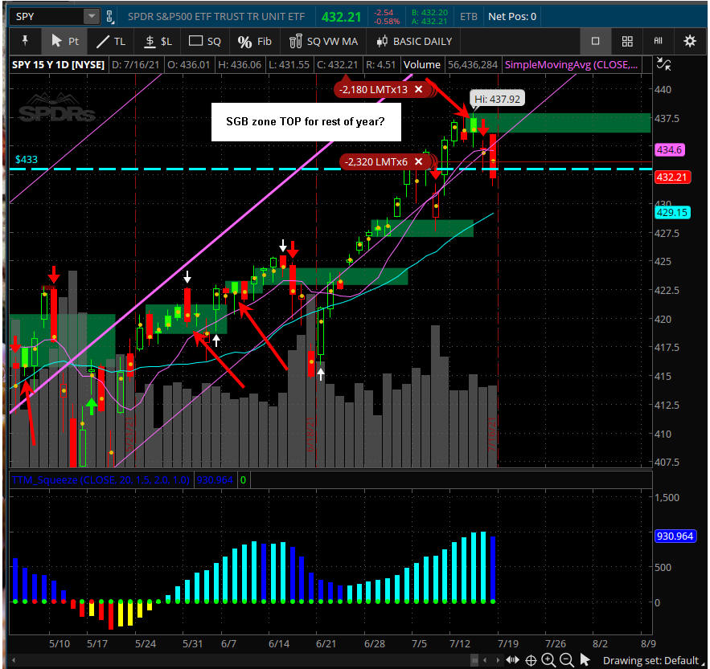Click the time axis scroll handle
Image resolution: width=710 pixels, height=669 pixels.
(474, 660)
